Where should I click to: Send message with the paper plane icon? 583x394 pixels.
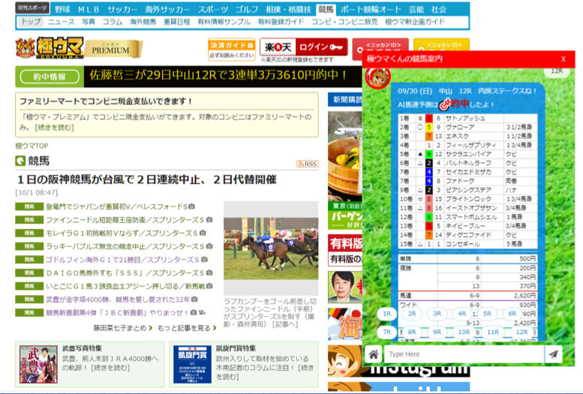point(554,354)
